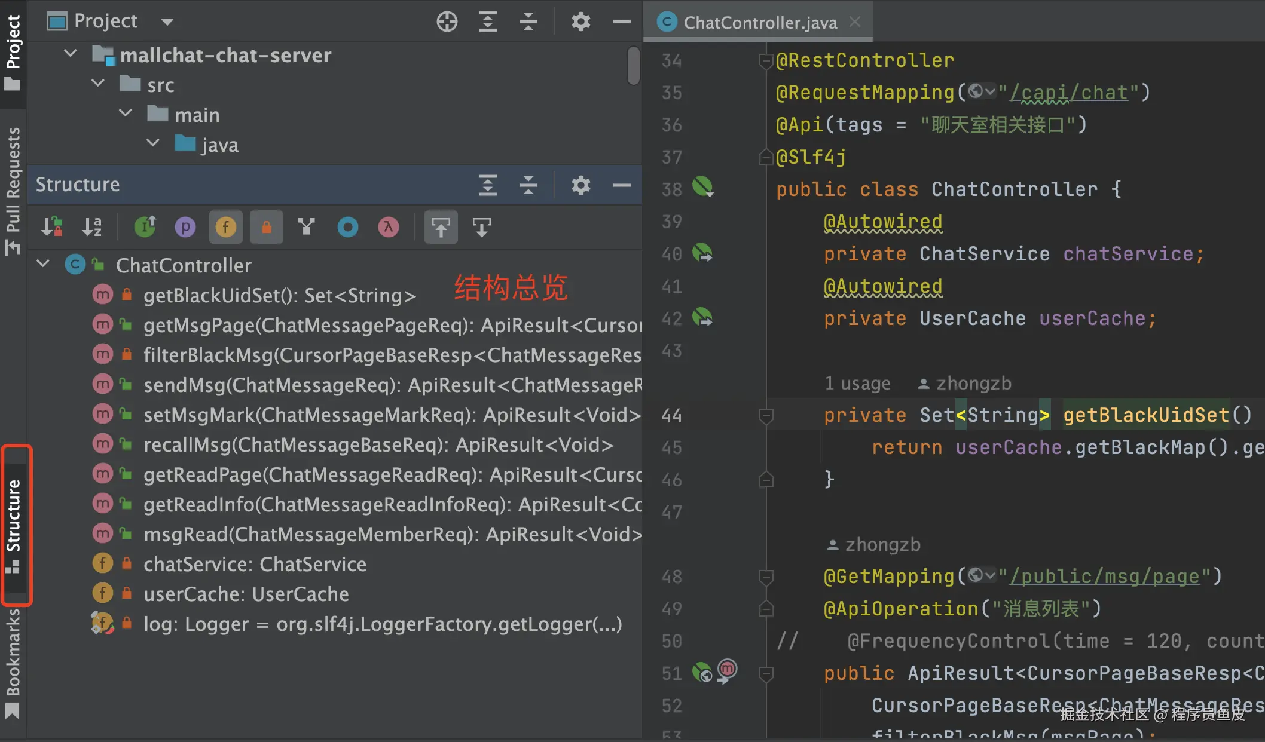Click Expand All in the Structure panel
Viewport: 1265px width, 742px height.
488,185
